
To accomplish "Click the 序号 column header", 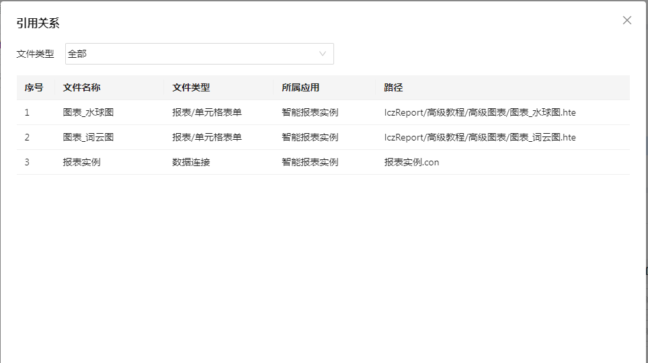I will [x=34, y=87].
